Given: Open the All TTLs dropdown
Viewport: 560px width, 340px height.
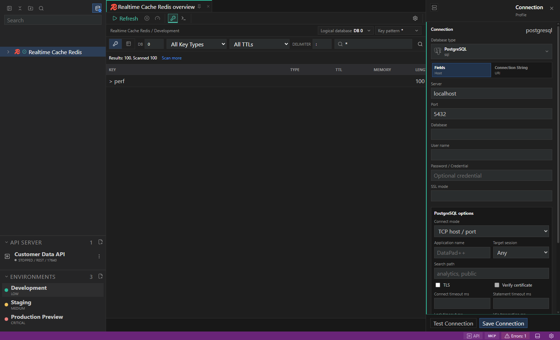Looking at the screenshot, I should 259,44.
